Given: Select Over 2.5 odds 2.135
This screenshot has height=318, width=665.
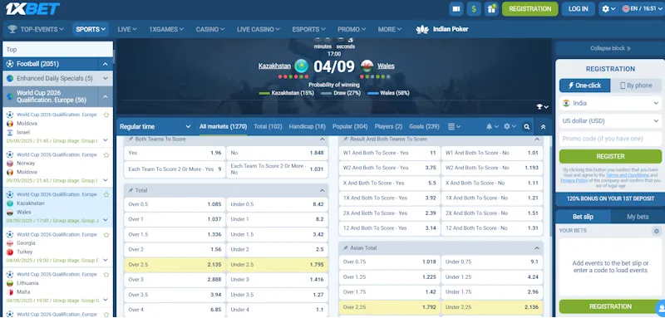Looking at the screenshot, I should 175,265.
